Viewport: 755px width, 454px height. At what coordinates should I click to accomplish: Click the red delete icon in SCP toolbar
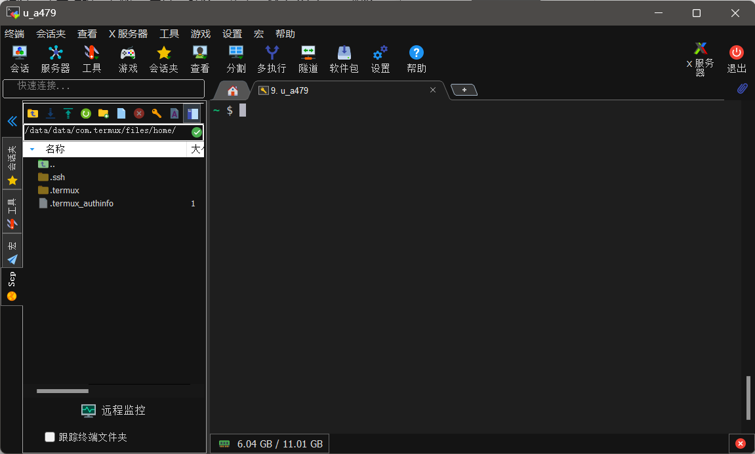pos(139,113)
